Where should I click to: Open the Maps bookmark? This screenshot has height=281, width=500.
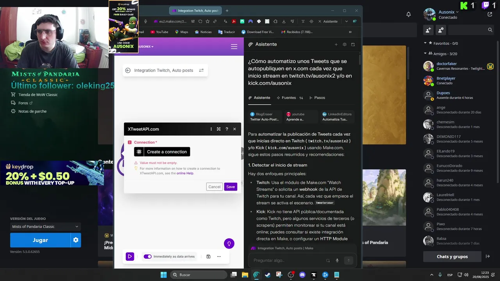pyautogui.click(x=182, y=32)
